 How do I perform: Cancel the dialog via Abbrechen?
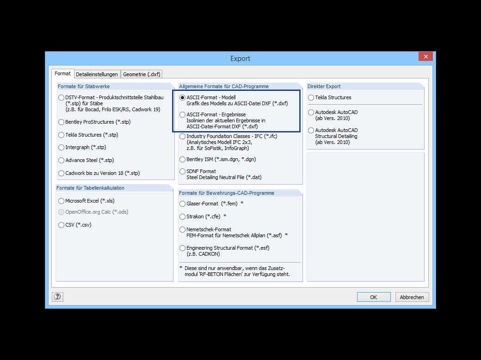pos(411,297)
